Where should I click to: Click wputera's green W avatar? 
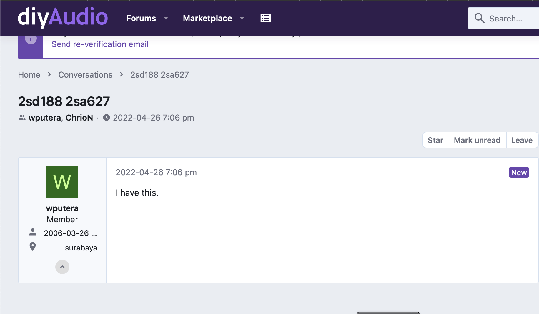tap(62, 182)
